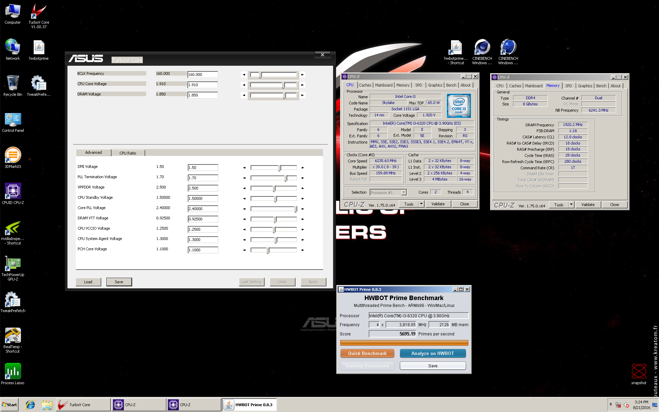Screen dimensions: 659x412
Task: Click the VPPDDR Voltage slider
Action: click(x=274, y=188)
